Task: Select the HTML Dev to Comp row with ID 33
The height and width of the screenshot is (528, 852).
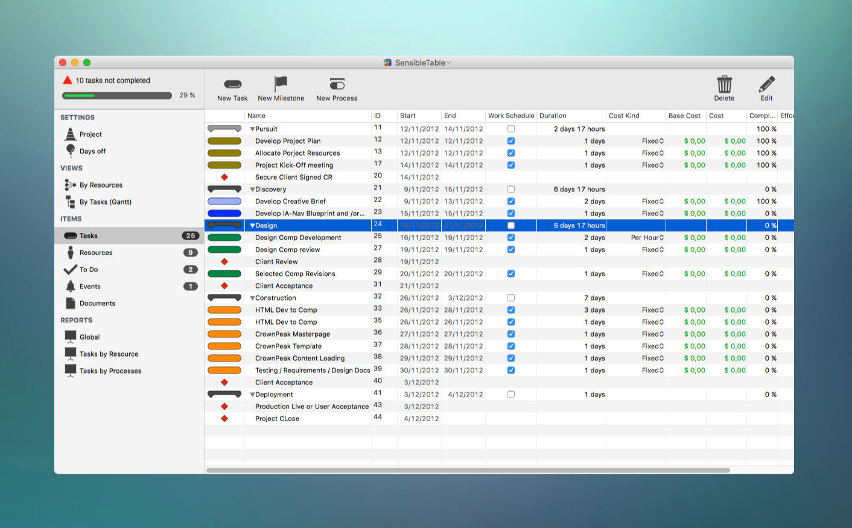Action: coord(499,310)
